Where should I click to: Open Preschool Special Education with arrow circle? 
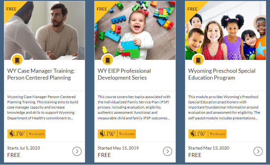pyautogui.click(x=258, y=151)
